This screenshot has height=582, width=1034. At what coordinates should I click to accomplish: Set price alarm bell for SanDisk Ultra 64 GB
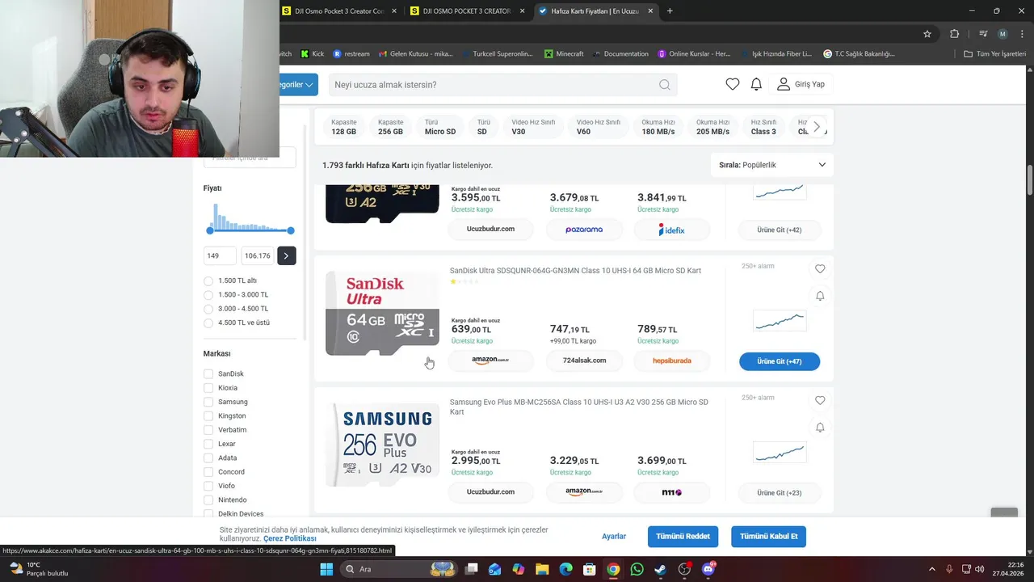820,296
